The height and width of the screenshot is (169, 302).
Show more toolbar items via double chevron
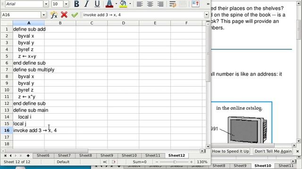pyautogui.click(x=208, y=4)
